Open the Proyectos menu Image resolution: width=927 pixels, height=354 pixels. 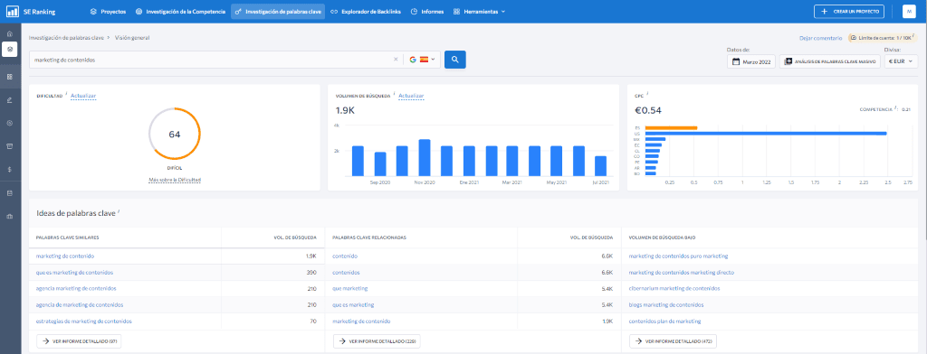tap(108, 11)
